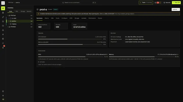Open the Updates tab

pos(84,18)
